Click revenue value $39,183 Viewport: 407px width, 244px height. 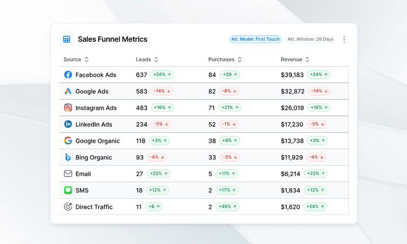(292, 75)
